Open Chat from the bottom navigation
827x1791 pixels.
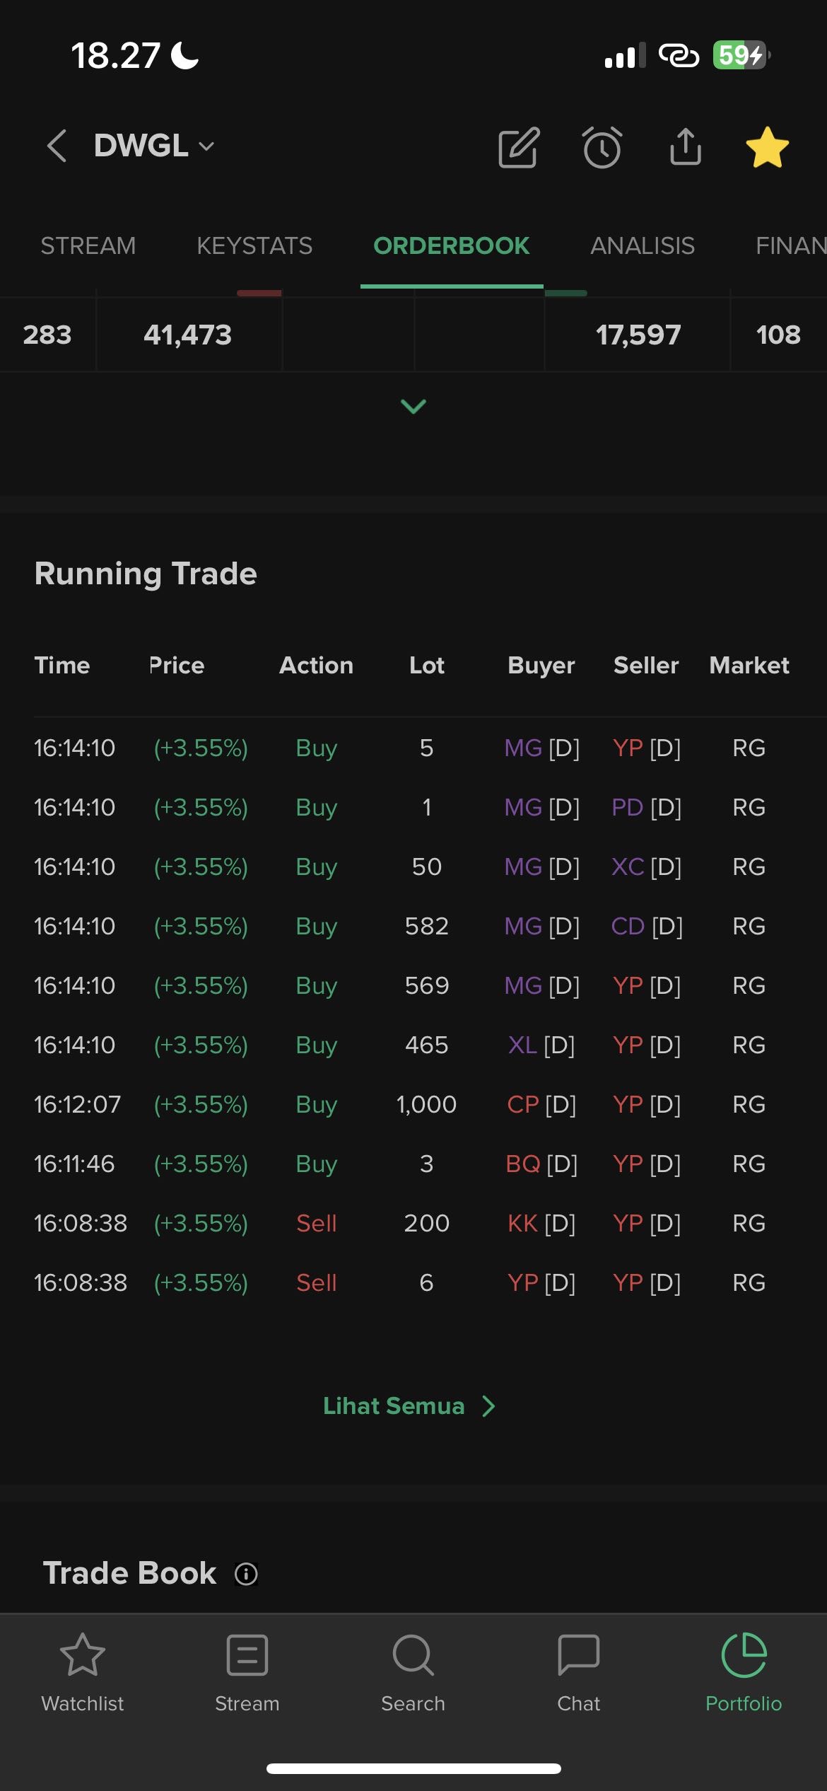[x=578, y=1672]
